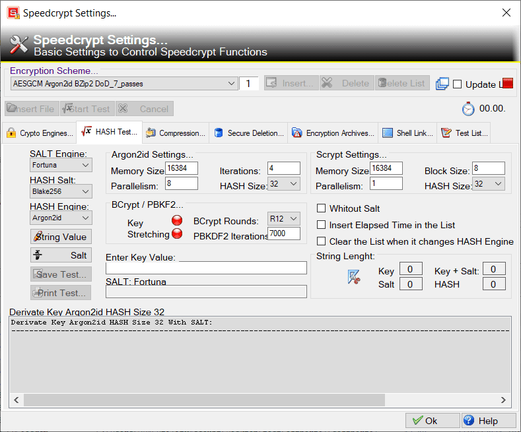
Task: Enable the Whitout Salt checkbox
Action: [x=321, y=208]
